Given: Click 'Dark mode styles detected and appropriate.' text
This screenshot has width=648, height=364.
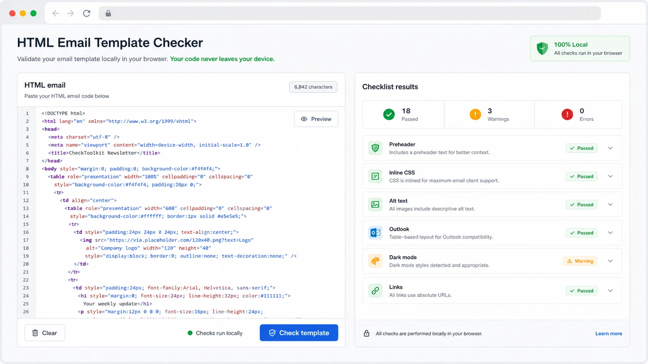Looking at the screenshot, I should coord(439,265).
